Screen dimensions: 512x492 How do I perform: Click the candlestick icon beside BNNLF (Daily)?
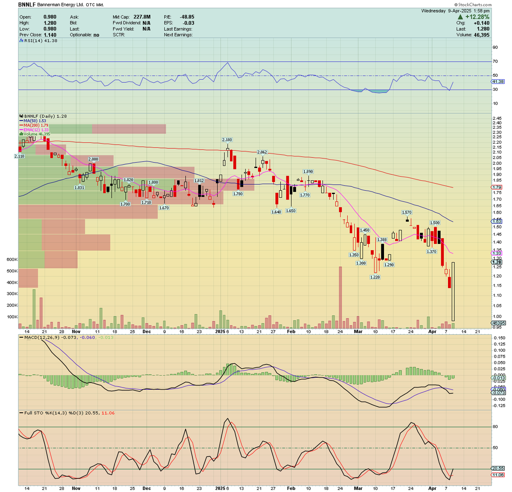coord(21,116)
